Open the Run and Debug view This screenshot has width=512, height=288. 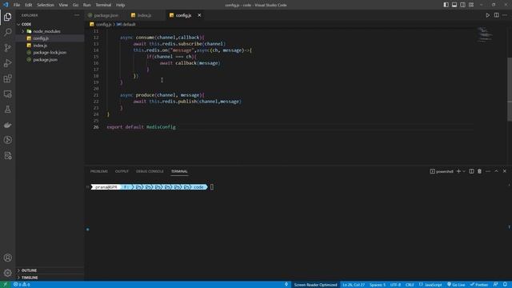click(7, 63)
